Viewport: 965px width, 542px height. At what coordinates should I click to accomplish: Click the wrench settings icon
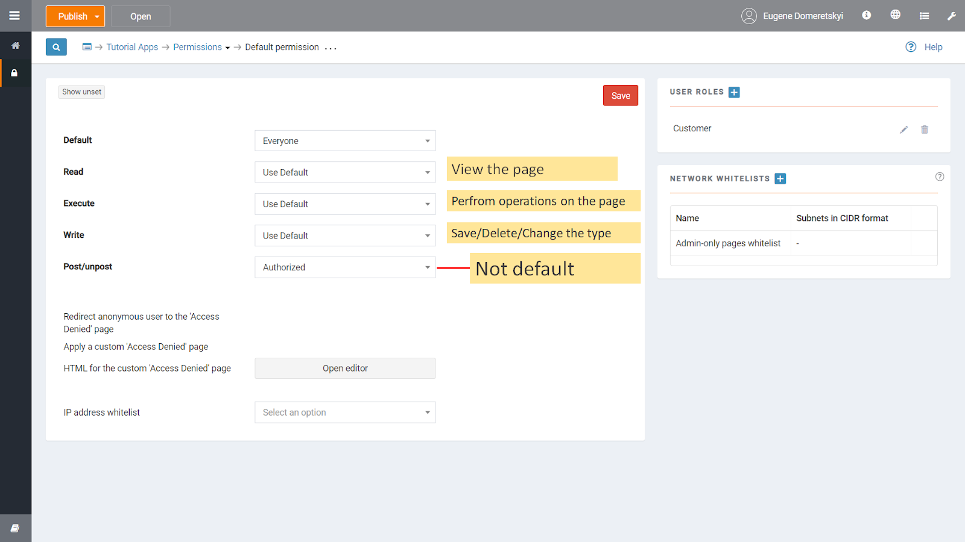[952, 16]
